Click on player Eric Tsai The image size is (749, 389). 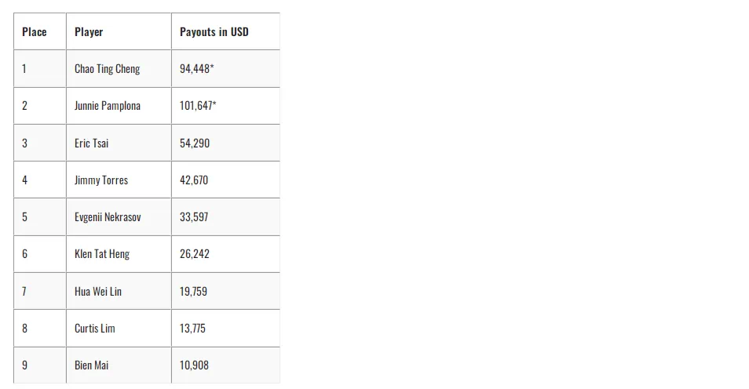coord(92,144)
